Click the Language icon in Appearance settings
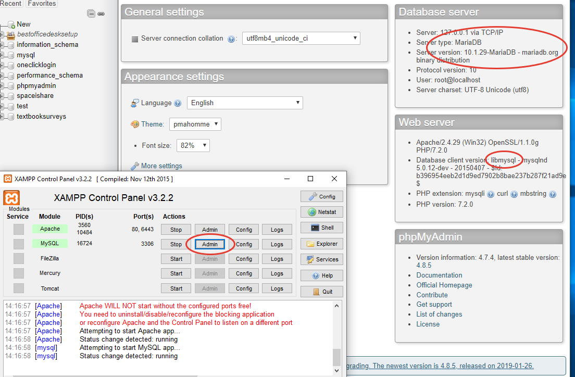Image resolution: width=575 pixels, height=377 pixels. pyautogui.click(x=135, y=103)
